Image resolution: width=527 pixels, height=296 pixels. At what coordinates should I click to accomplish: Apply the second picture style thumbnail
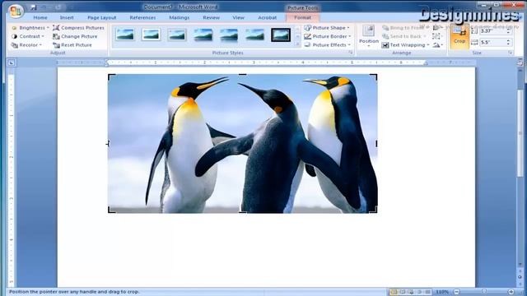pos(151,35)
